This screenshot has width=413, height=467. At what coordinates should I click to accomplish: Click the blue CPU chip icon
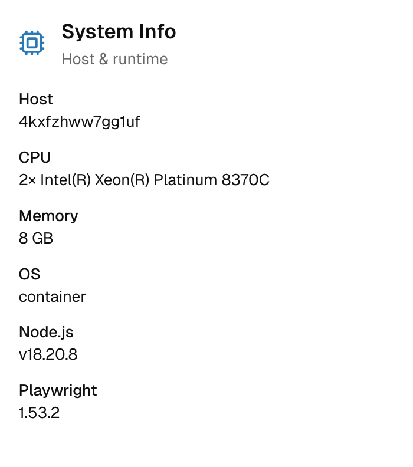pyautogui.click(x=32, y=43)
